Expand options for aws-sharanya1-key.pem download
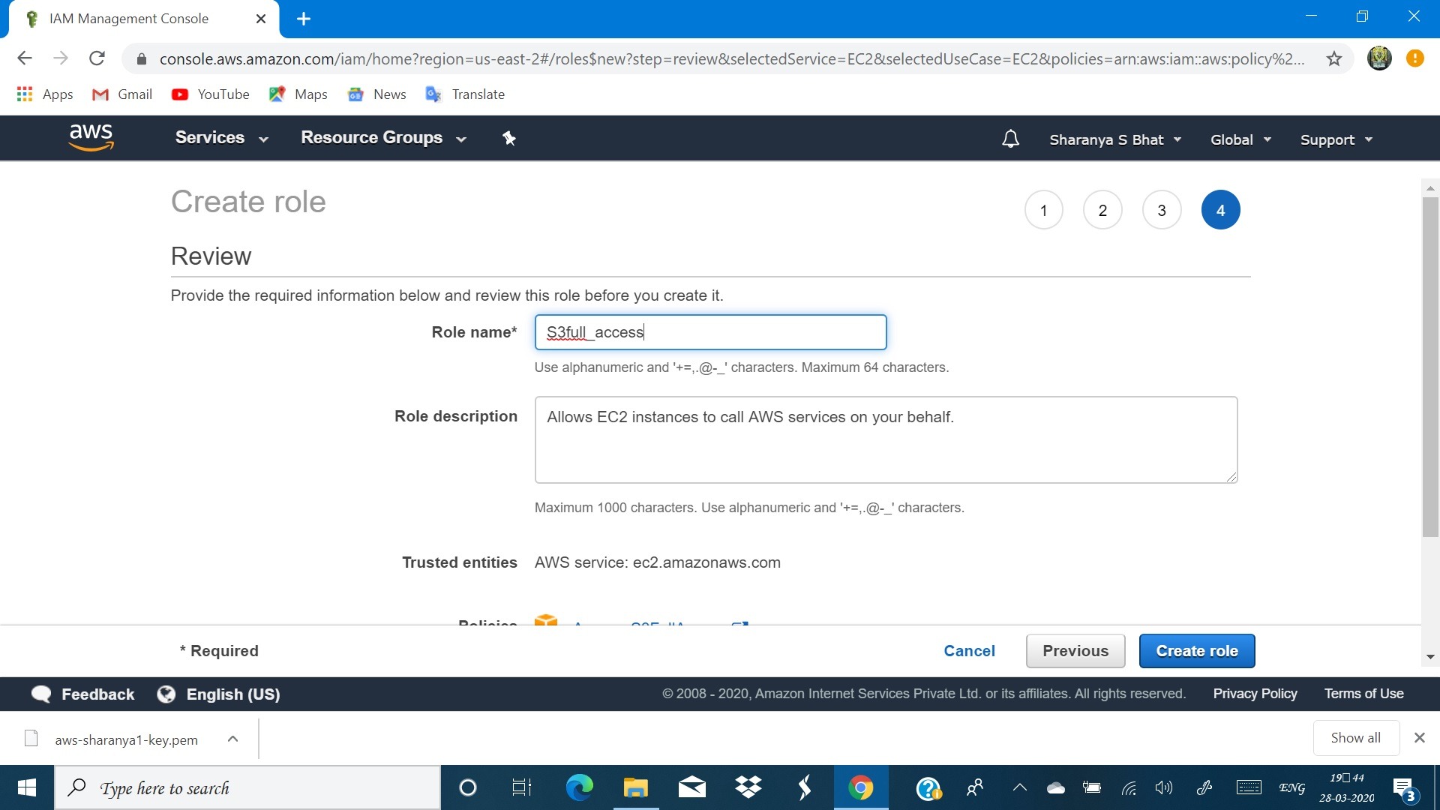 [232, 739]
